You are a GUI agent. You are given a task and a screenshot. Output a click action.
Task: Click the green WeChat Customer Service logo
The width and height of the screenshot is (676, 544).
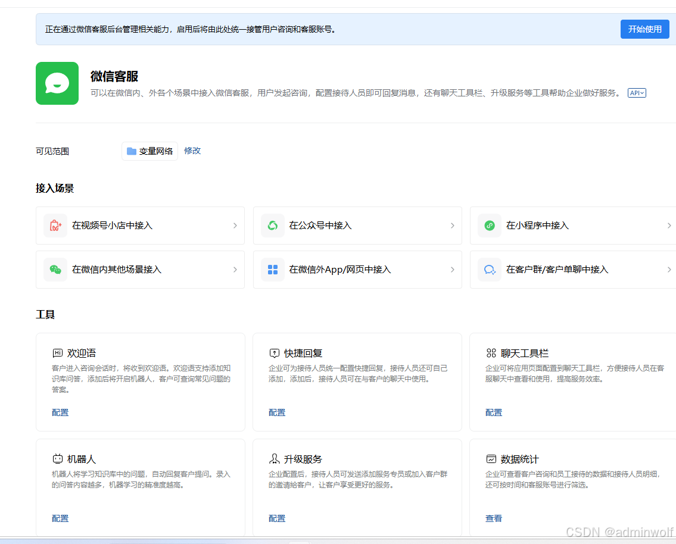coord(57,83)
